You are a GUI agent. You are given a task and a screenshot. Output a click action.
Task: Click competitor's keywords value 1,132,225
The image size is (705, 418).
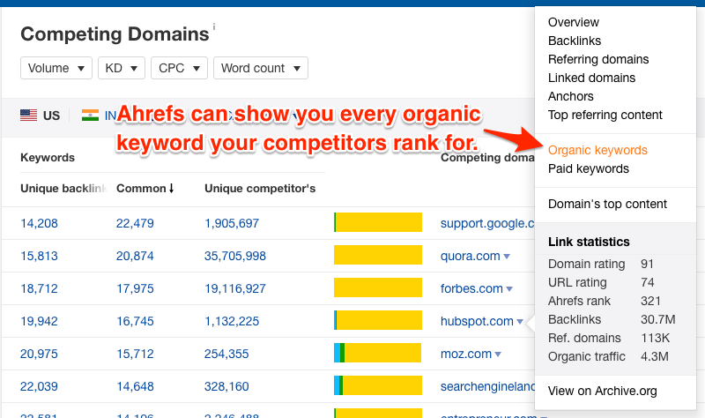click(232, 321)
